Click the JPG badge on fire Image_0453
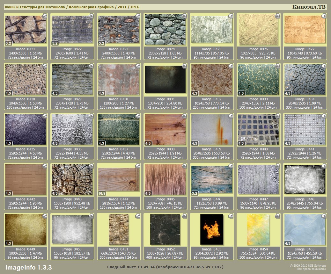This screenshot has width=331, height=274. pos(231,216)
